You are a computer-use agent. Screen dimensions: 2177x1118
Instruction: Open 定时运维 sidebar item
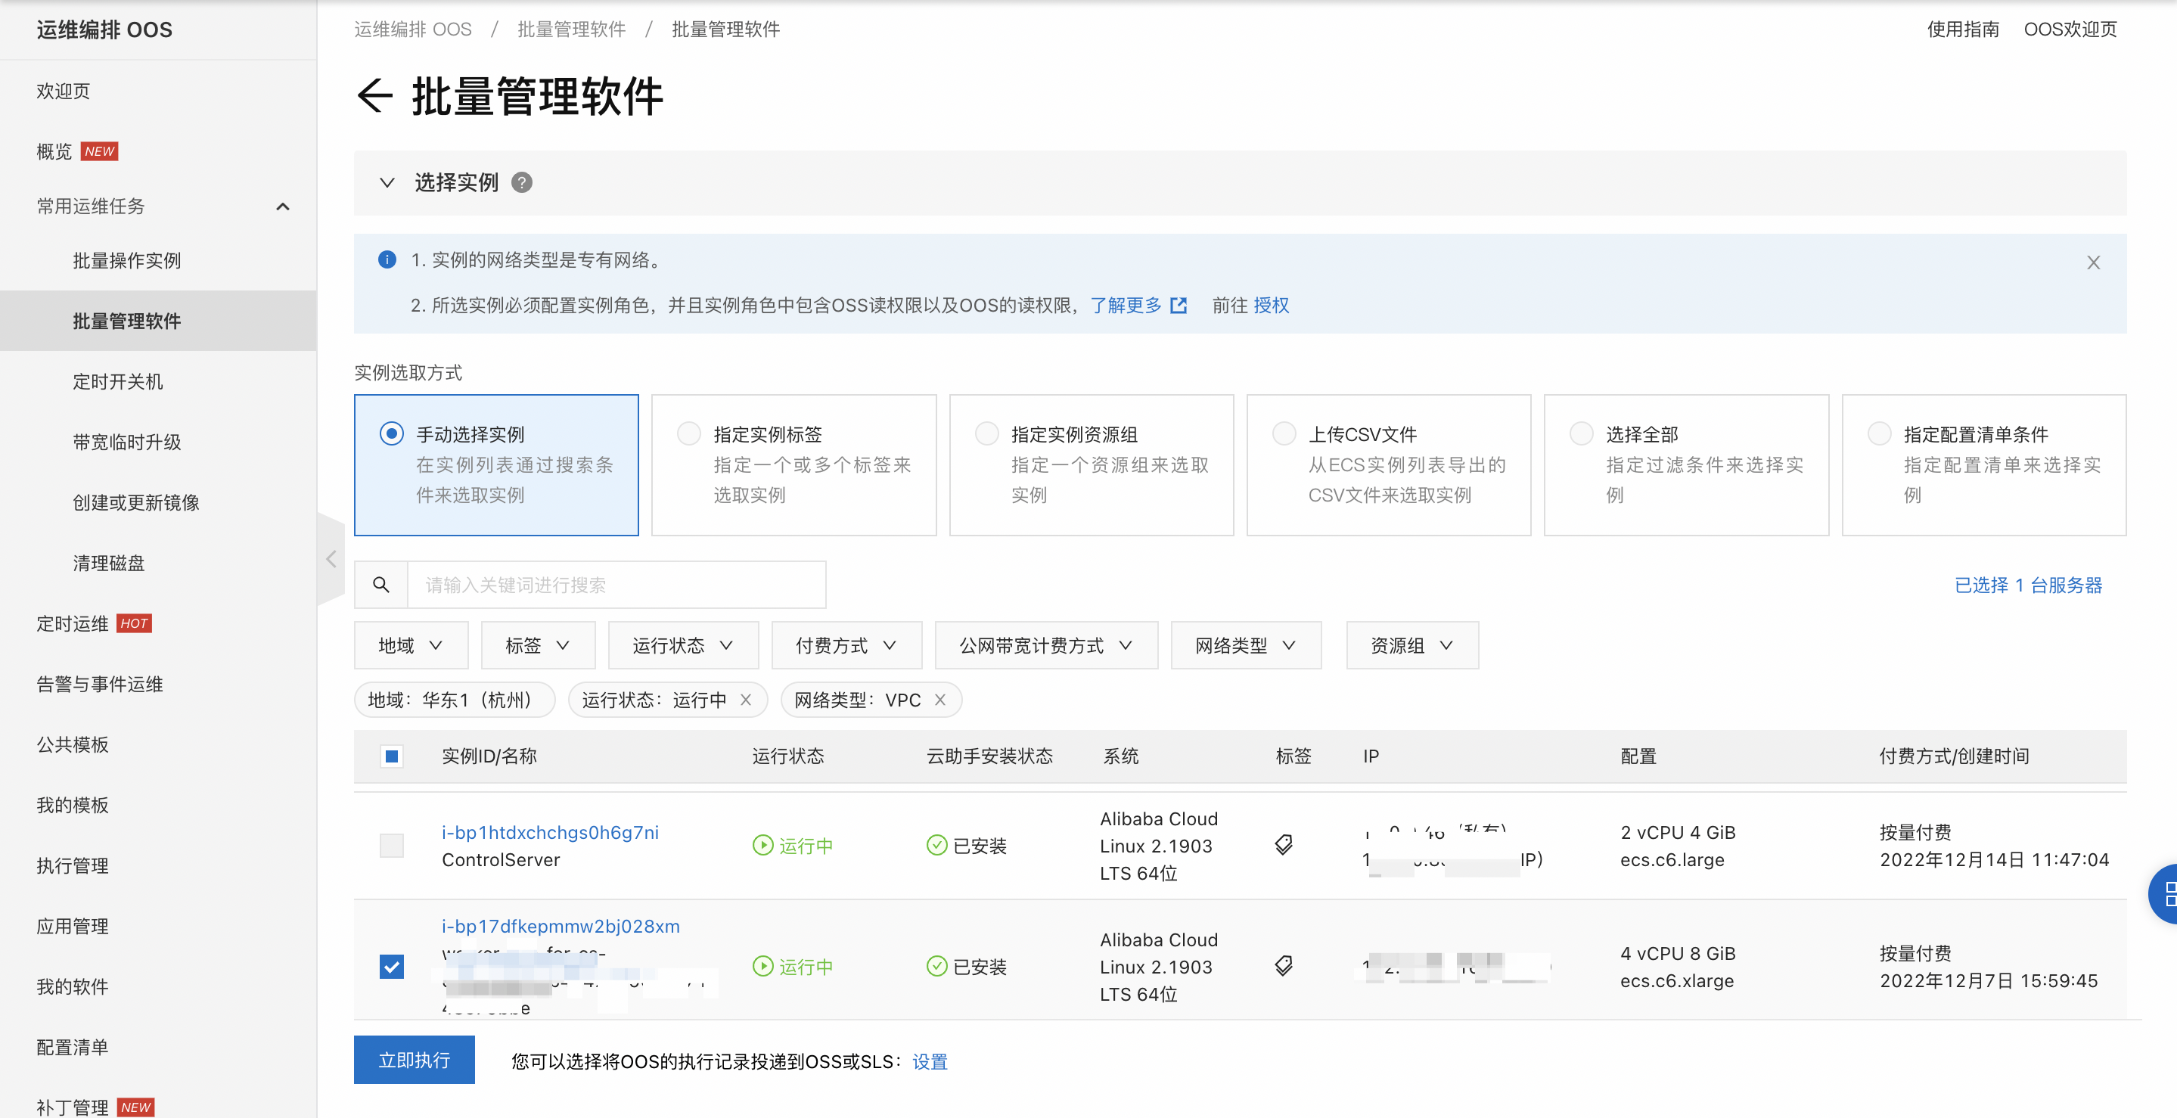72,623
